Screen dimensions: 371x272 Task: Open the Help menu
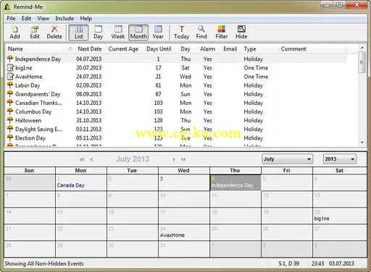pyautogui.click(x=86, y=18)
